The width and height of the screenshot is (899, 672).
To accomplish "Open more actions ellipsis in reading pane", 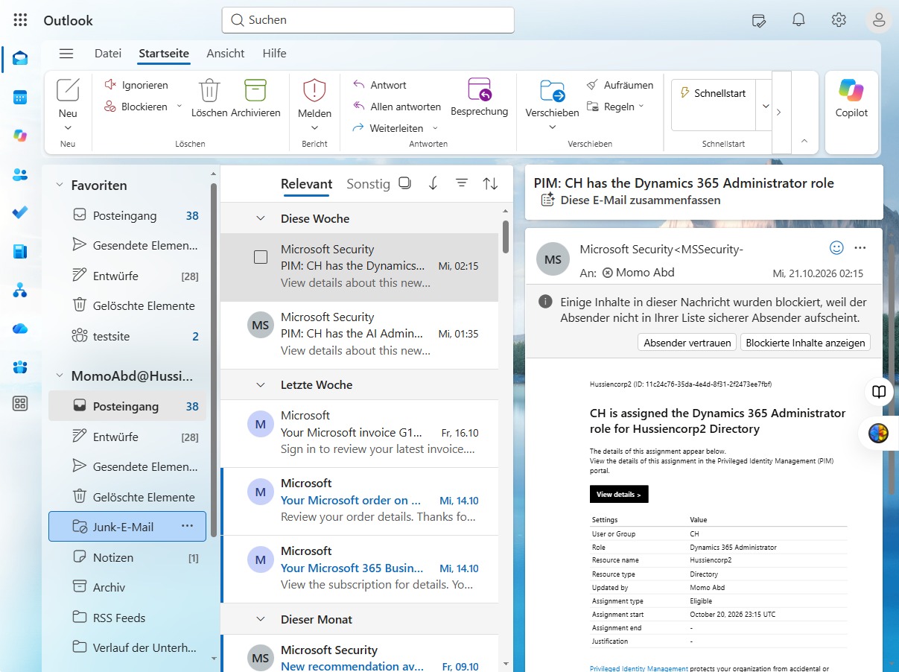I will coord(860,247).
